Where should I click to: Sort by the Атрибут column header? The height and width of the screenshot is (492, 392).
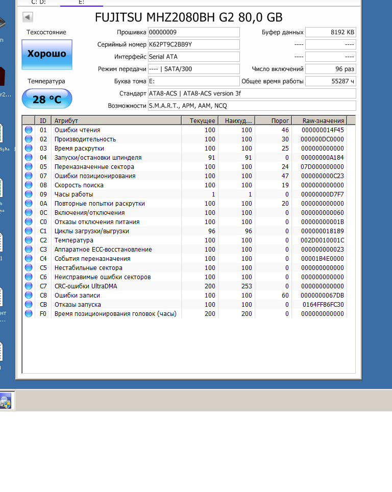(116, 121)
